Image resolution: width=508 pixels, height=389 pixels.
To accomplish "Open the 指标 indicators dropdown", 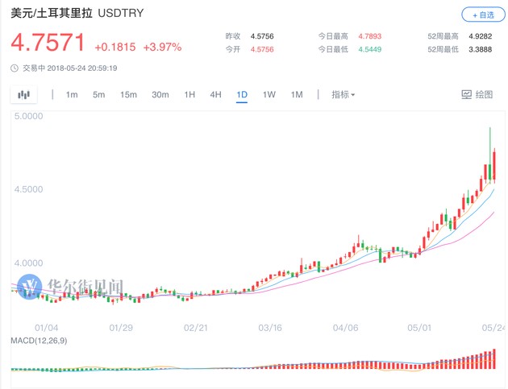I will tap(343, 95).
